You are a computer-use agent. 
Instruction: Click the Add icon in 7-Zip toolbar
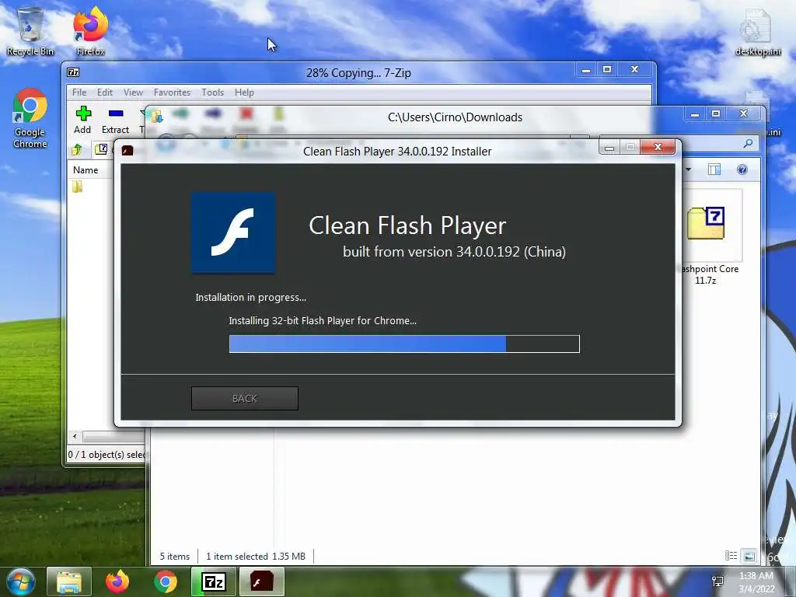(x=82, y=120)
